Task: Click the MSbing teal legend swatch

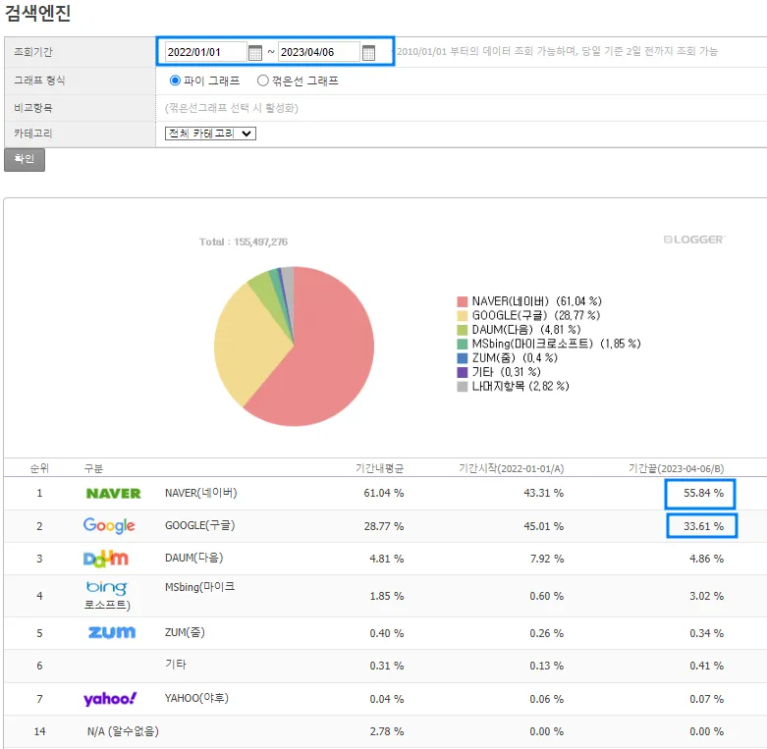Action: [463, 344]
